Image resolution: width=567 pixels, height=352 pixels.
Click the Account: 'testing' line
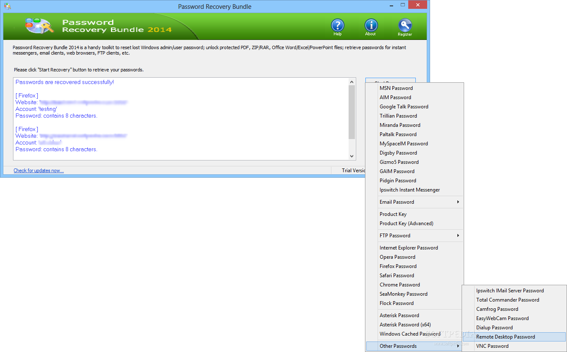[36, 109]
